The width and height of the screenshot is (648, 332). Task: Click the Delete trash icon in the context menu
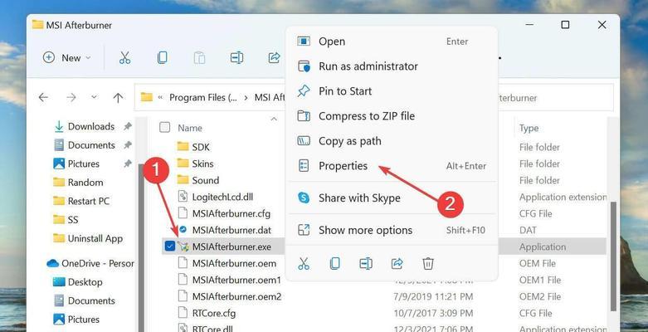pyautogui.click(x=428, y=263)
